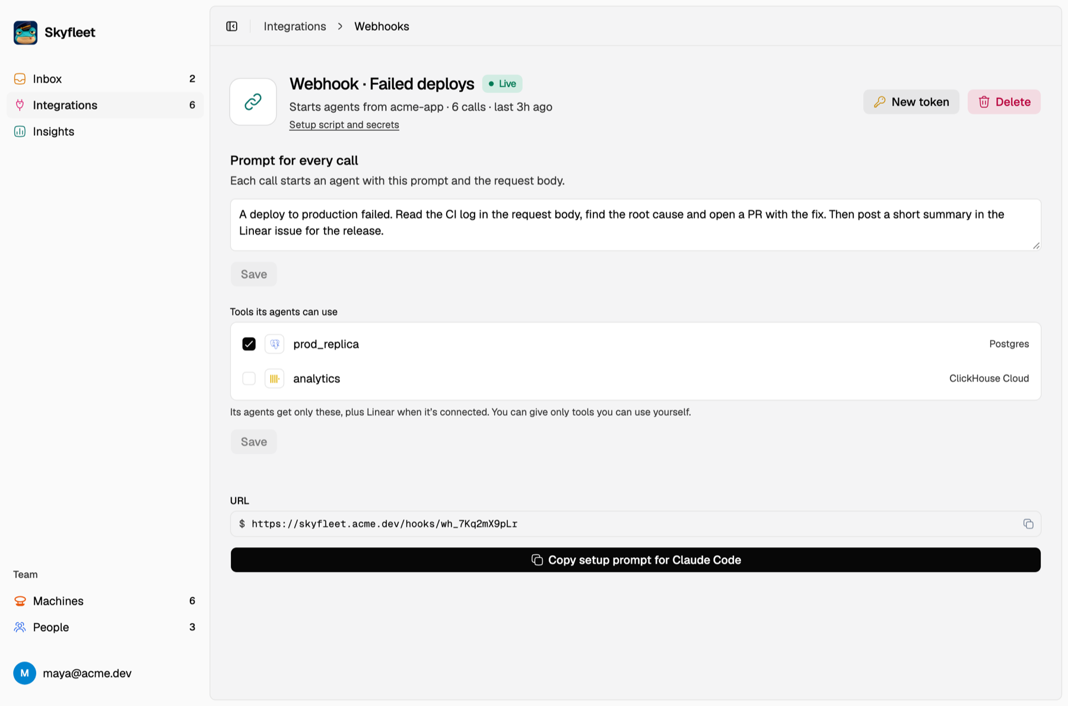
Task: Delete this webhook
Action: point(1004,102)
